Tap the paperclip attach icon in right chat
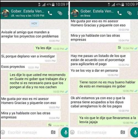The width and height of the screenshot is (138, 139). pyautogui.click(x=129, y=13)
